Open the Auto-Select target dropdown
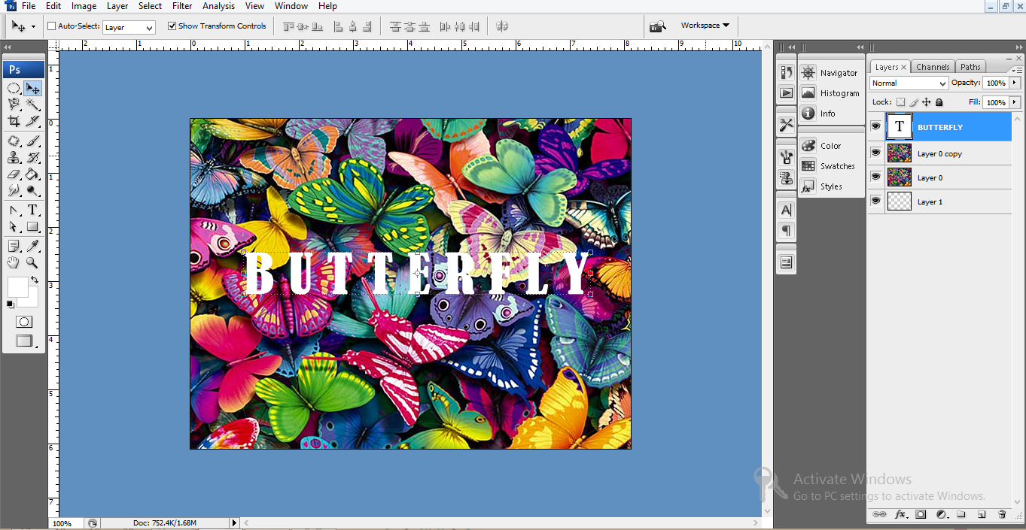 point(128,26)
